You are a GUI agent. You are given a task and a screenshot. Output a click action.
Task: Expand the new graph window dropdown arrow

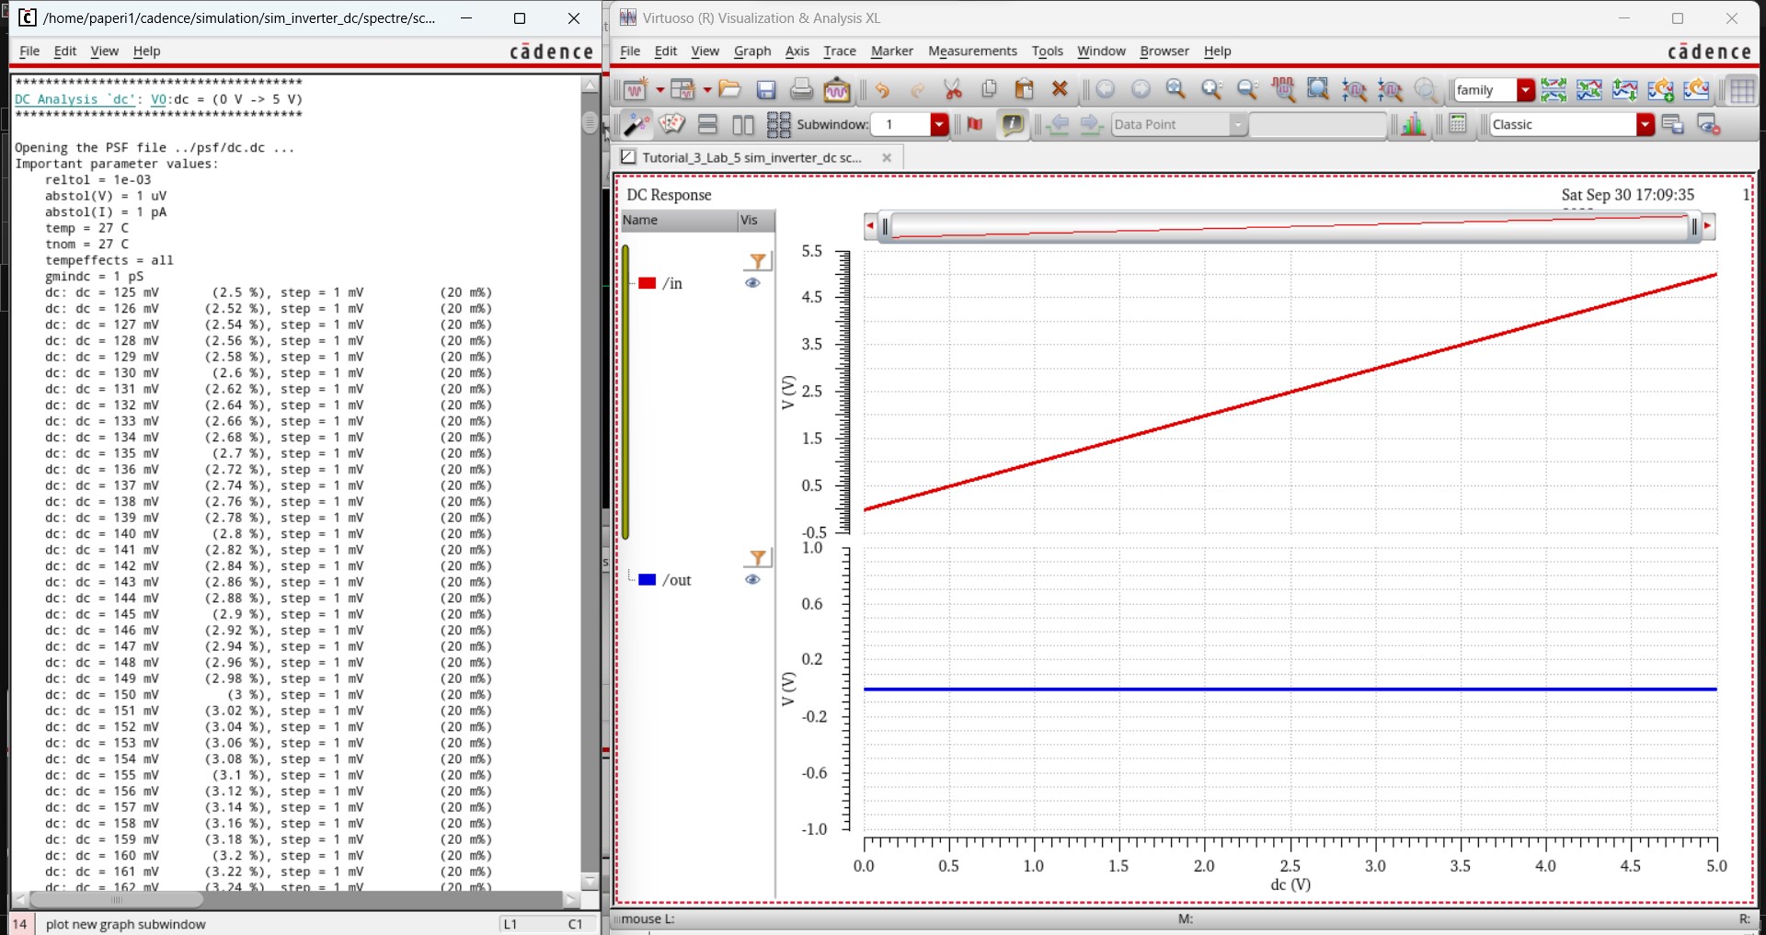659,90
